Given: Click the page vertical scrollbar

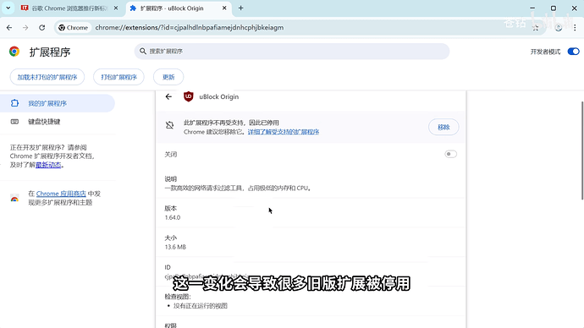Looking at the screenshot, I should point(581,150).
